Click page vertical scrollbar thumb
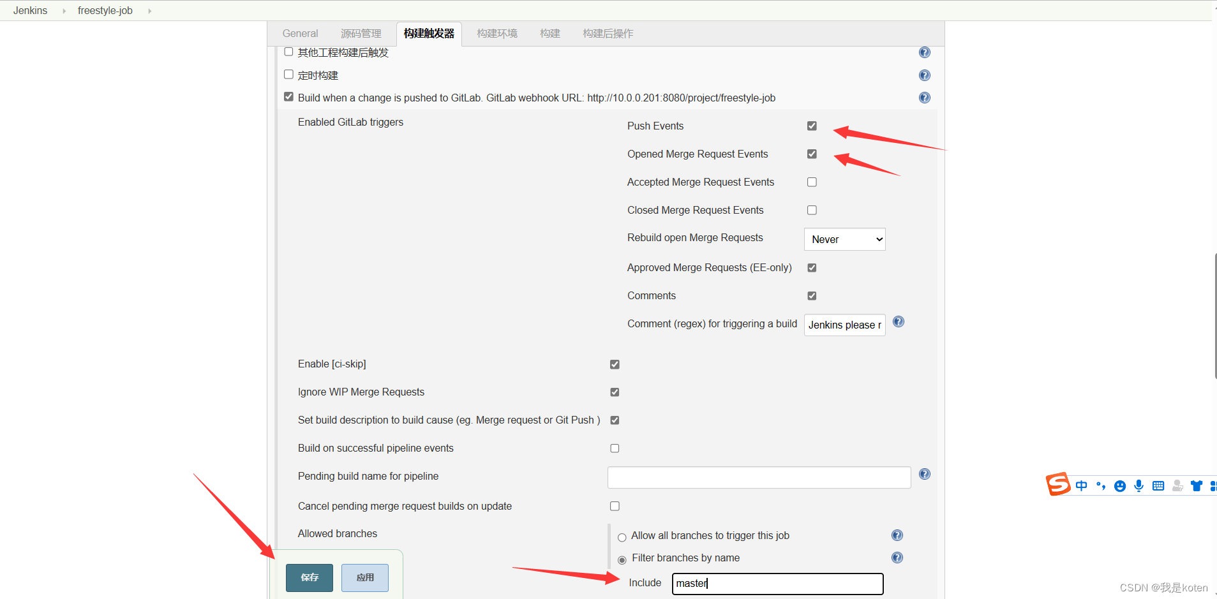Viewport: 1217px width, 599px height. click(x=1215, y=316)
